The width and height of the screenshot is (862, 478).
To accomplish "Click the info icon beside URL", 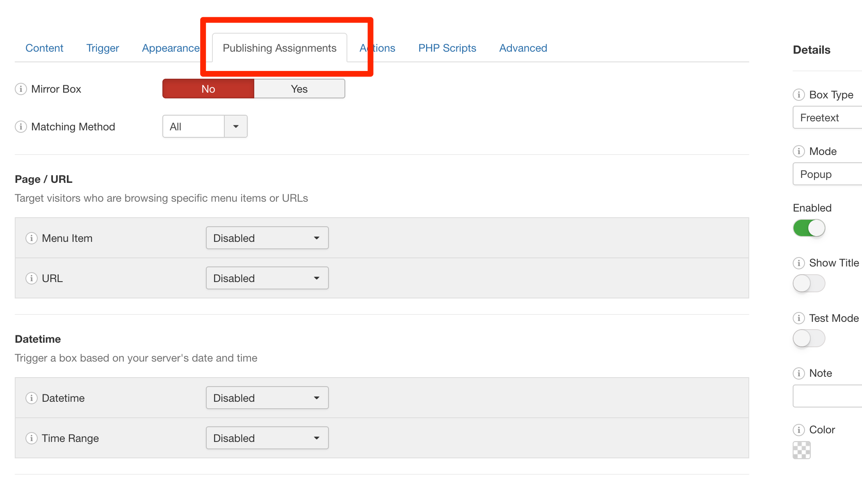I will click(32, 278).
